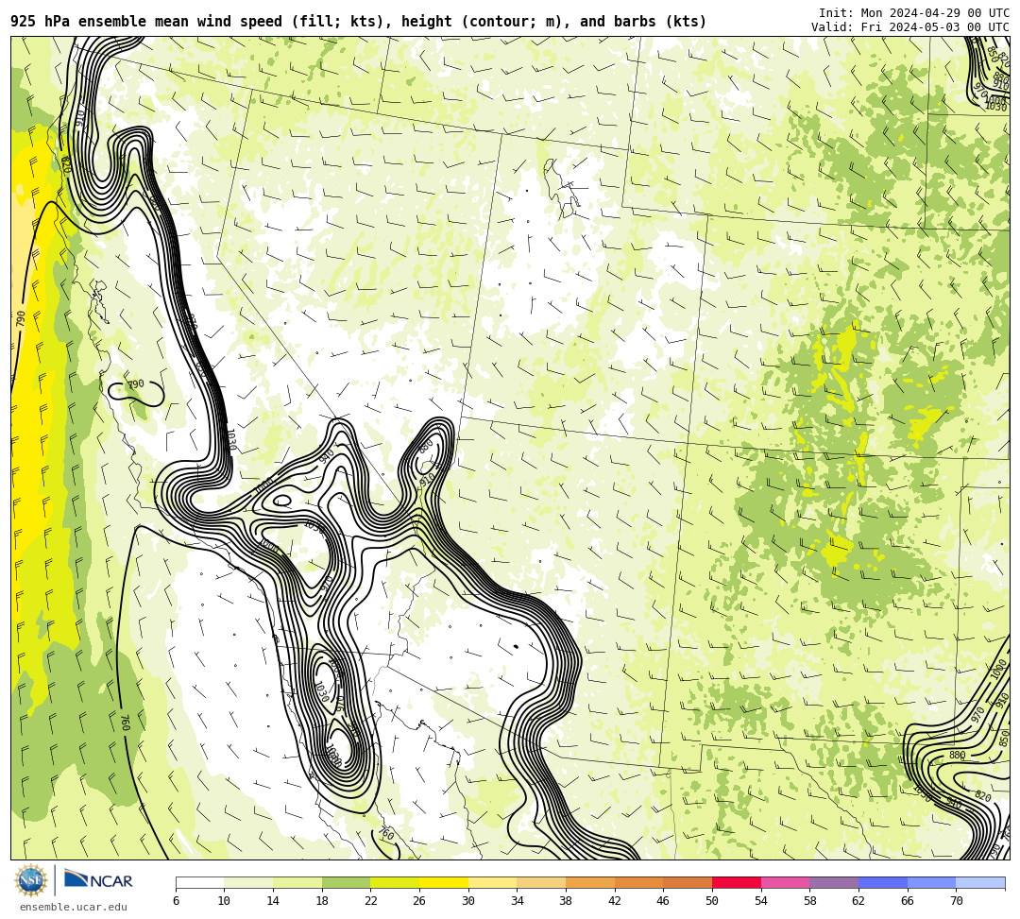Click the NCAR logo
Screen dimensions: 1020x919
click(98, 880)
